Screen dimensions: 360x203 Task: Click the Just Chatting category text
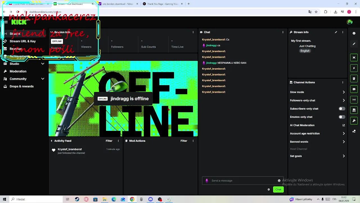coord(307,46)
